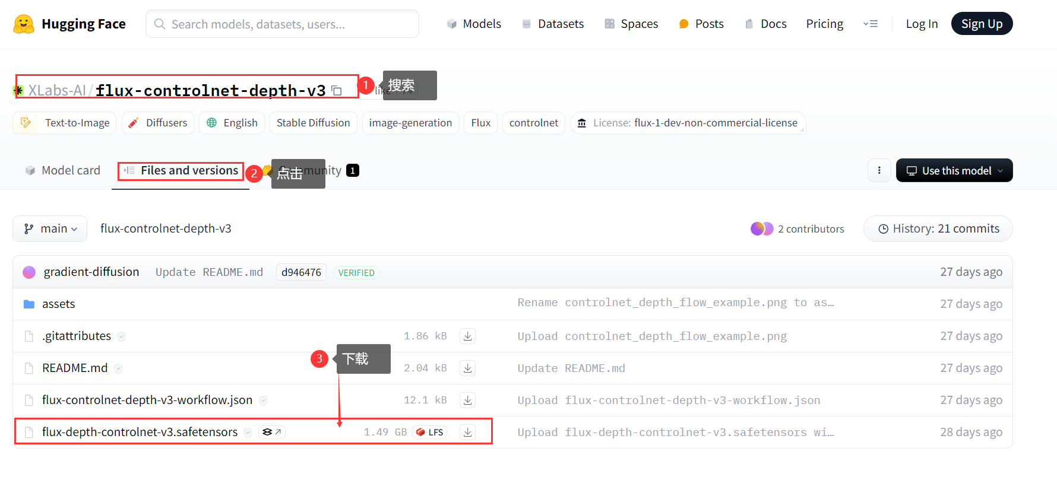Open flux-depth-controlnet-v3.safetensors file

140,432
